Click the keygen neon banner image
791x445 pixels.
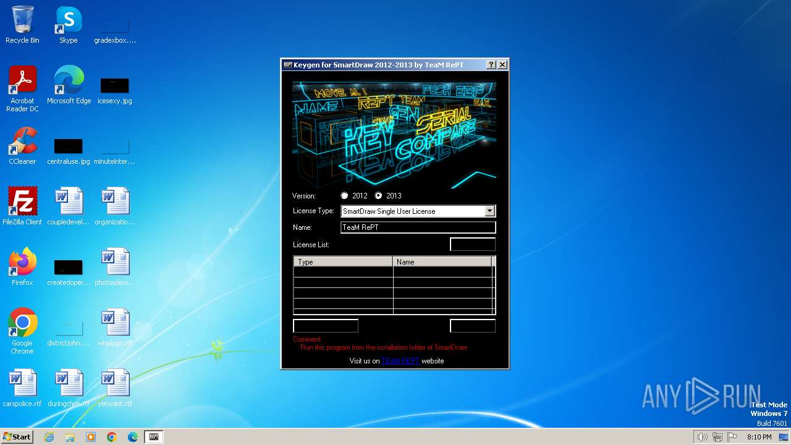pos(394,135)
